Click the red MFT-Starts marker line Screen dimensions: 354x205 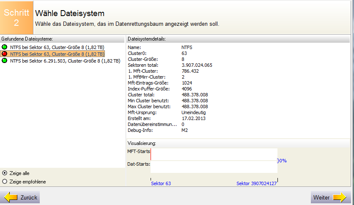151,154
